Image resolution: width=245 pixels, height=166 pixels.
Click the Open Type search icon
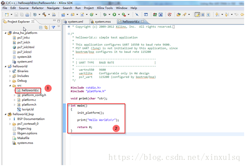pos(178,14)
